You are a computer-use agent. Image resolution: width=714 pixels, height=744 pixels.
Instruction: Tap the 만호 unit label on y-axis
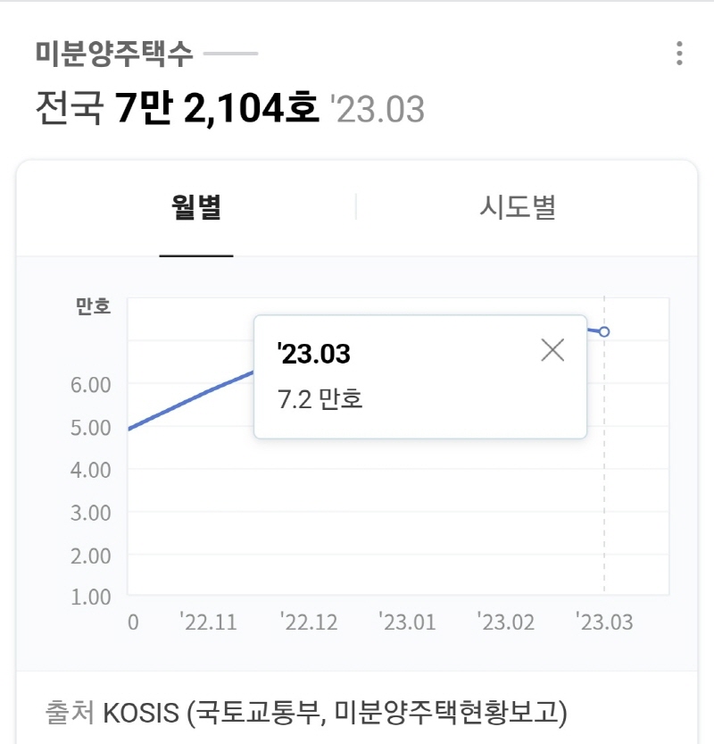pyautogui.click(x=94, y=306)
